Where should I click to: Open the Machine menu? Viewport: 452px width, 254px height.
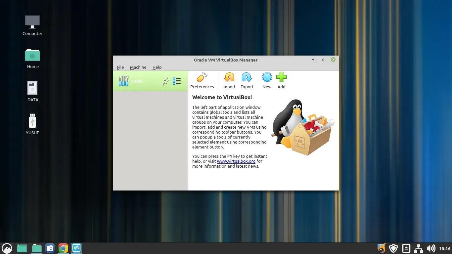point(138,67)
